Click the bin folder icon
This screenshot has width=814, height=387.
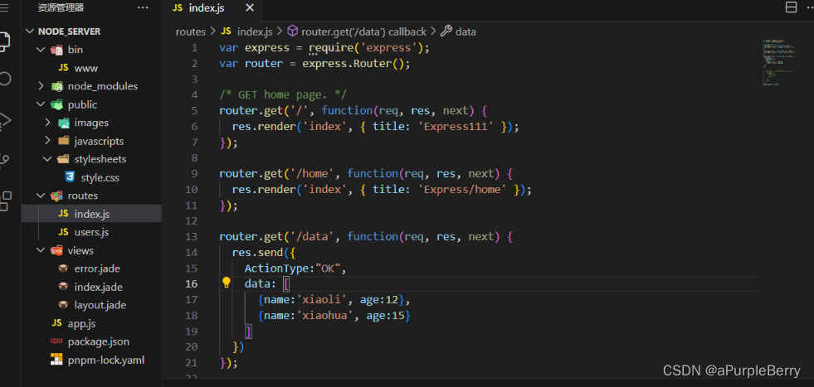56,50
